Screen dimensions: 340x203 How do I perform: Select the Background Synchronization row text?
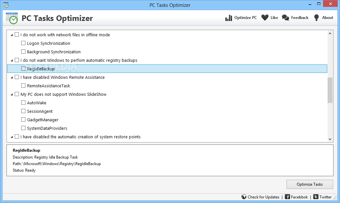point(54,52)
